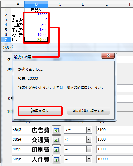This screenshot has width=133, height=166.
Task: Click the $B$6 cell reference field
Action: tap(31, 159)
